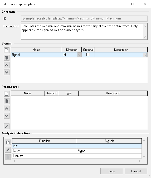
Task: Click disabled trash icon in Analysis instruction
Action: [8, 157]
